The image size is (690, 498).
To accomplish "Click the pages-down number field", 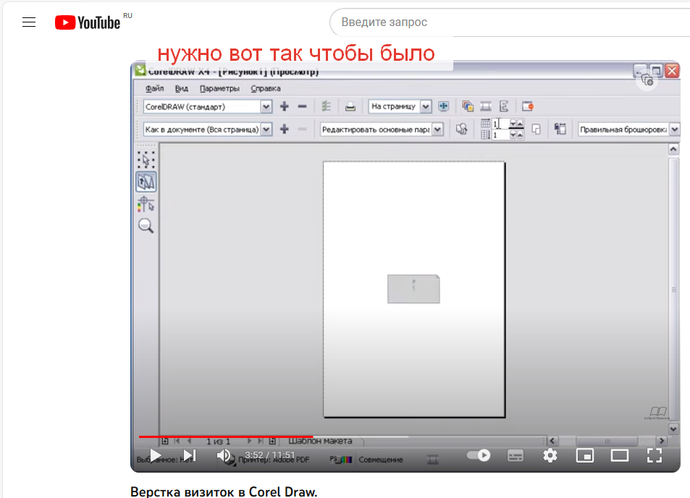I will [x=500, y=135].
